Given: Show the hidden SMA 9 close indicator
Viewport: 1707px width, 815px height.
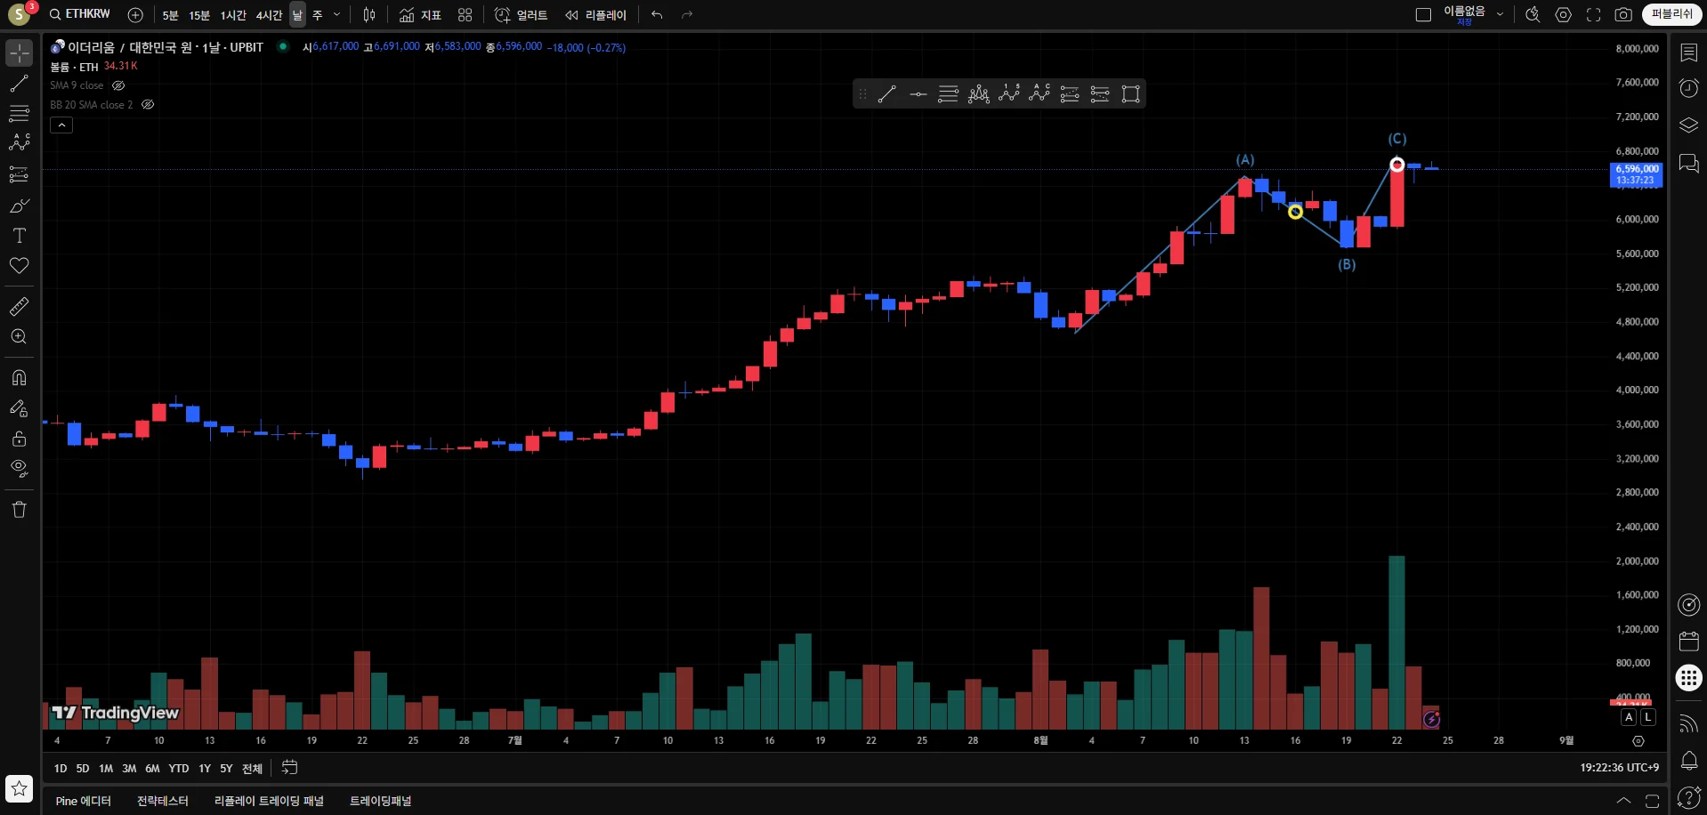Looking at the screenshot, I should pos(118,85).
